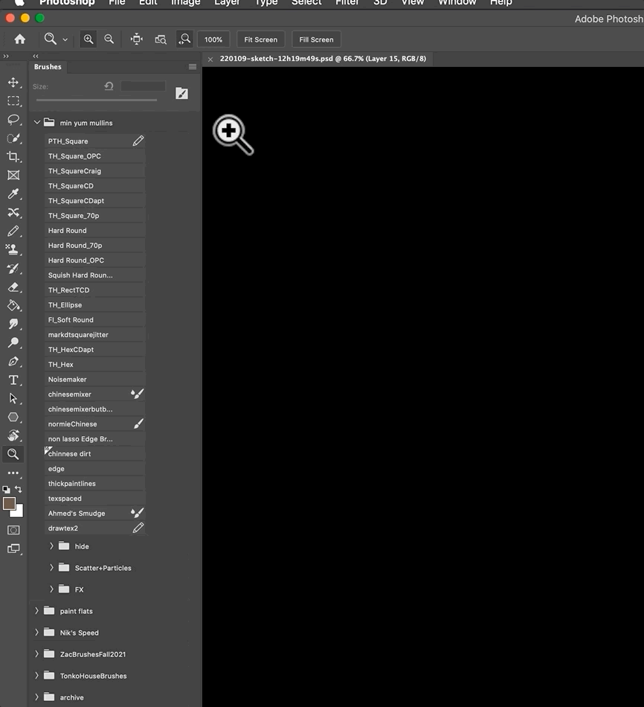Click the Fill Screen button

(x=316, y=39)
